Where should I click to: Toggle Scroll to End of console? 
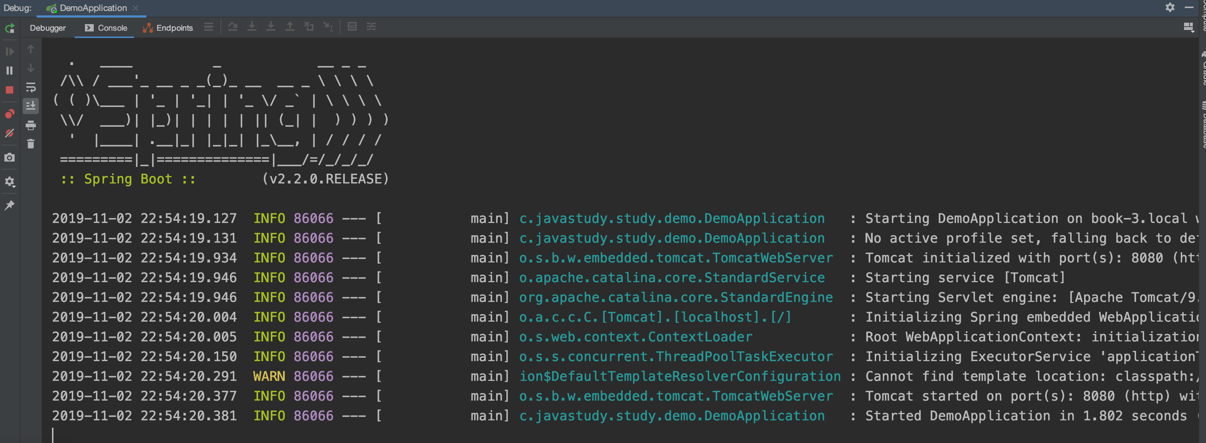[31, 106]
